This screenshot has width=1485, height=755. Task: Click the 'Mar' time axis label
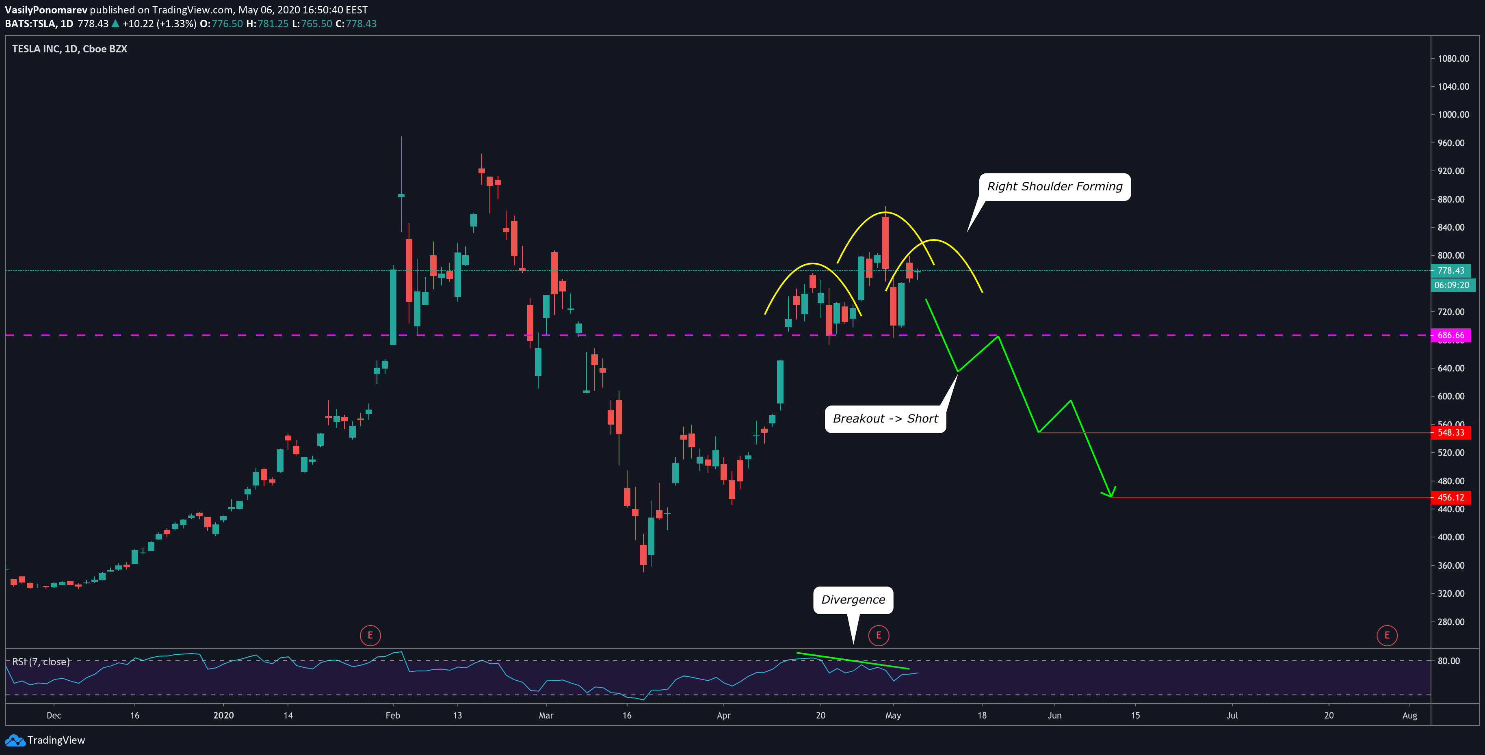click(x=546, y=715)
